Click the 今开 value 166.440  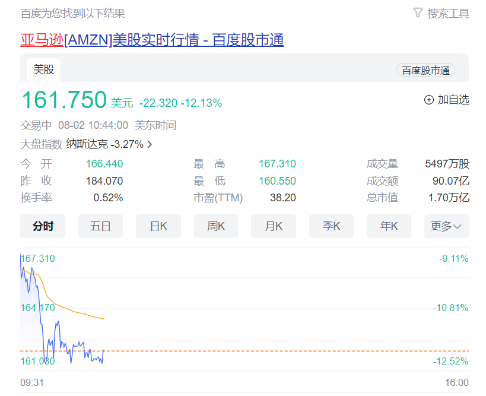click(x=104, y=164)
